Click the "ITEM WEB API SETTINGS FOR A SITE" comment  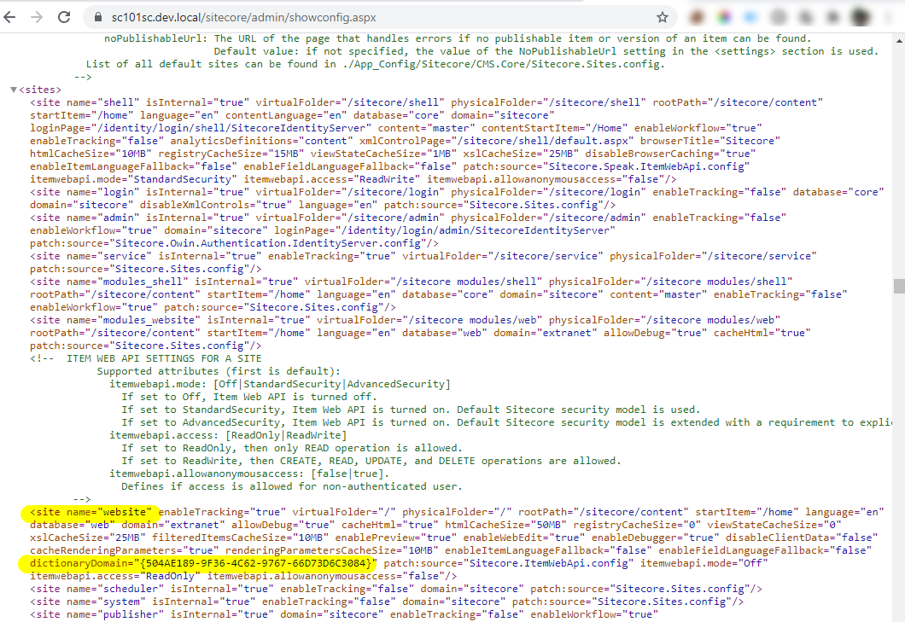tap(164, 358)
